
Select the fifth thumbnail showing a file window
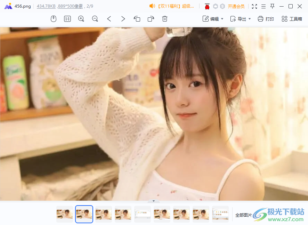(x=143, y=214)
